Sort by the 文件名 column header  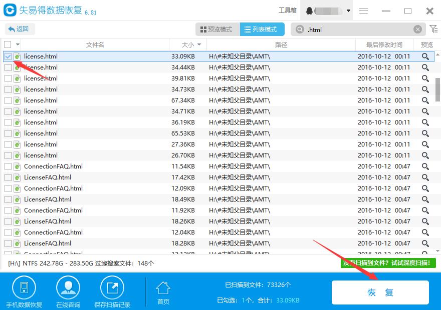[x=95, y=44]
